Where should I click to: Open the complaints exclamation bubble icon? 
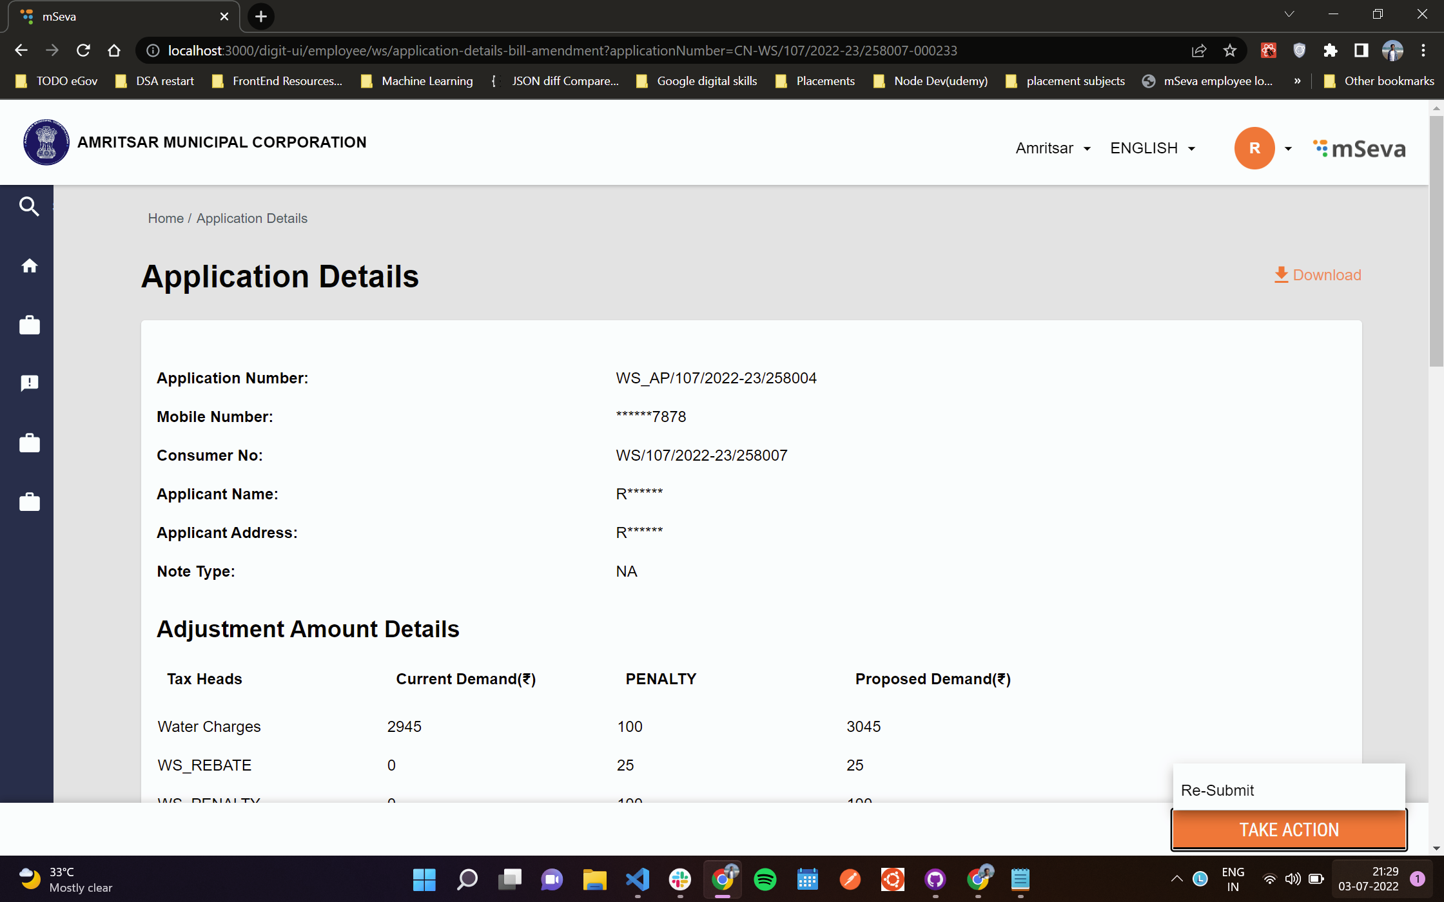[29, 383]
